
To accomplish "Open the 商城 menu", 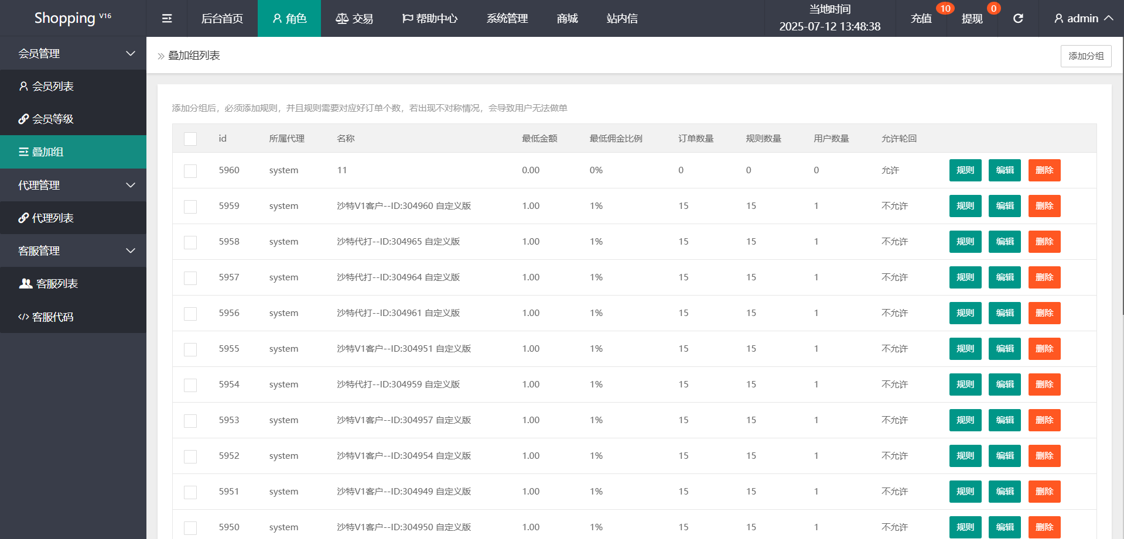I will (567, 19).
